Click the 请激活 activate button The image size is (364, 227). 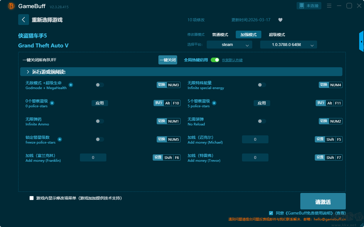tap(323, 201)
